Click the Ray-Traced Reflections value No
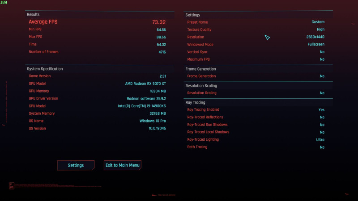Screen dimensions: 358x201 point(322,117)
